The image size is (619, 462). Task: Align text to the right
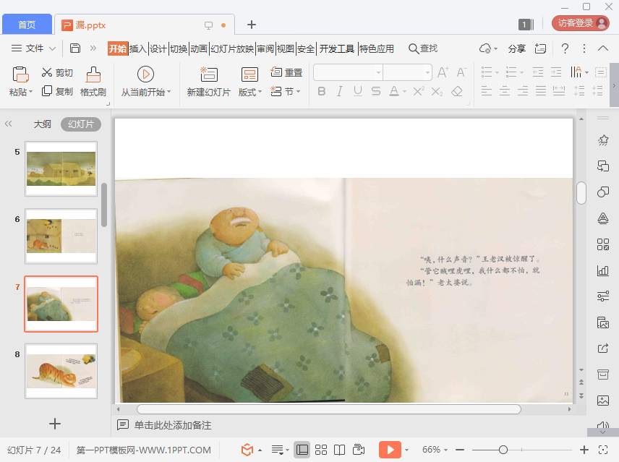[523, 91]
